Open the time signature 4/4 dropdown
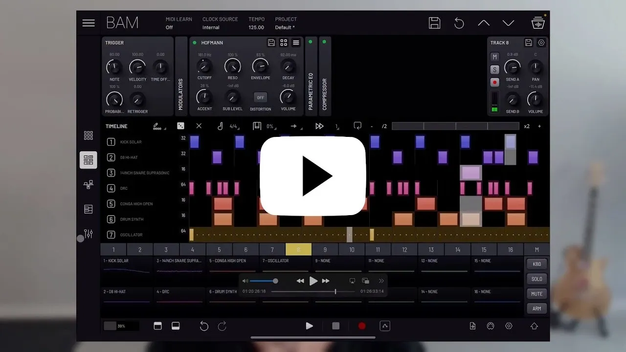The image size is (626, 352). (x=233, y=126)
